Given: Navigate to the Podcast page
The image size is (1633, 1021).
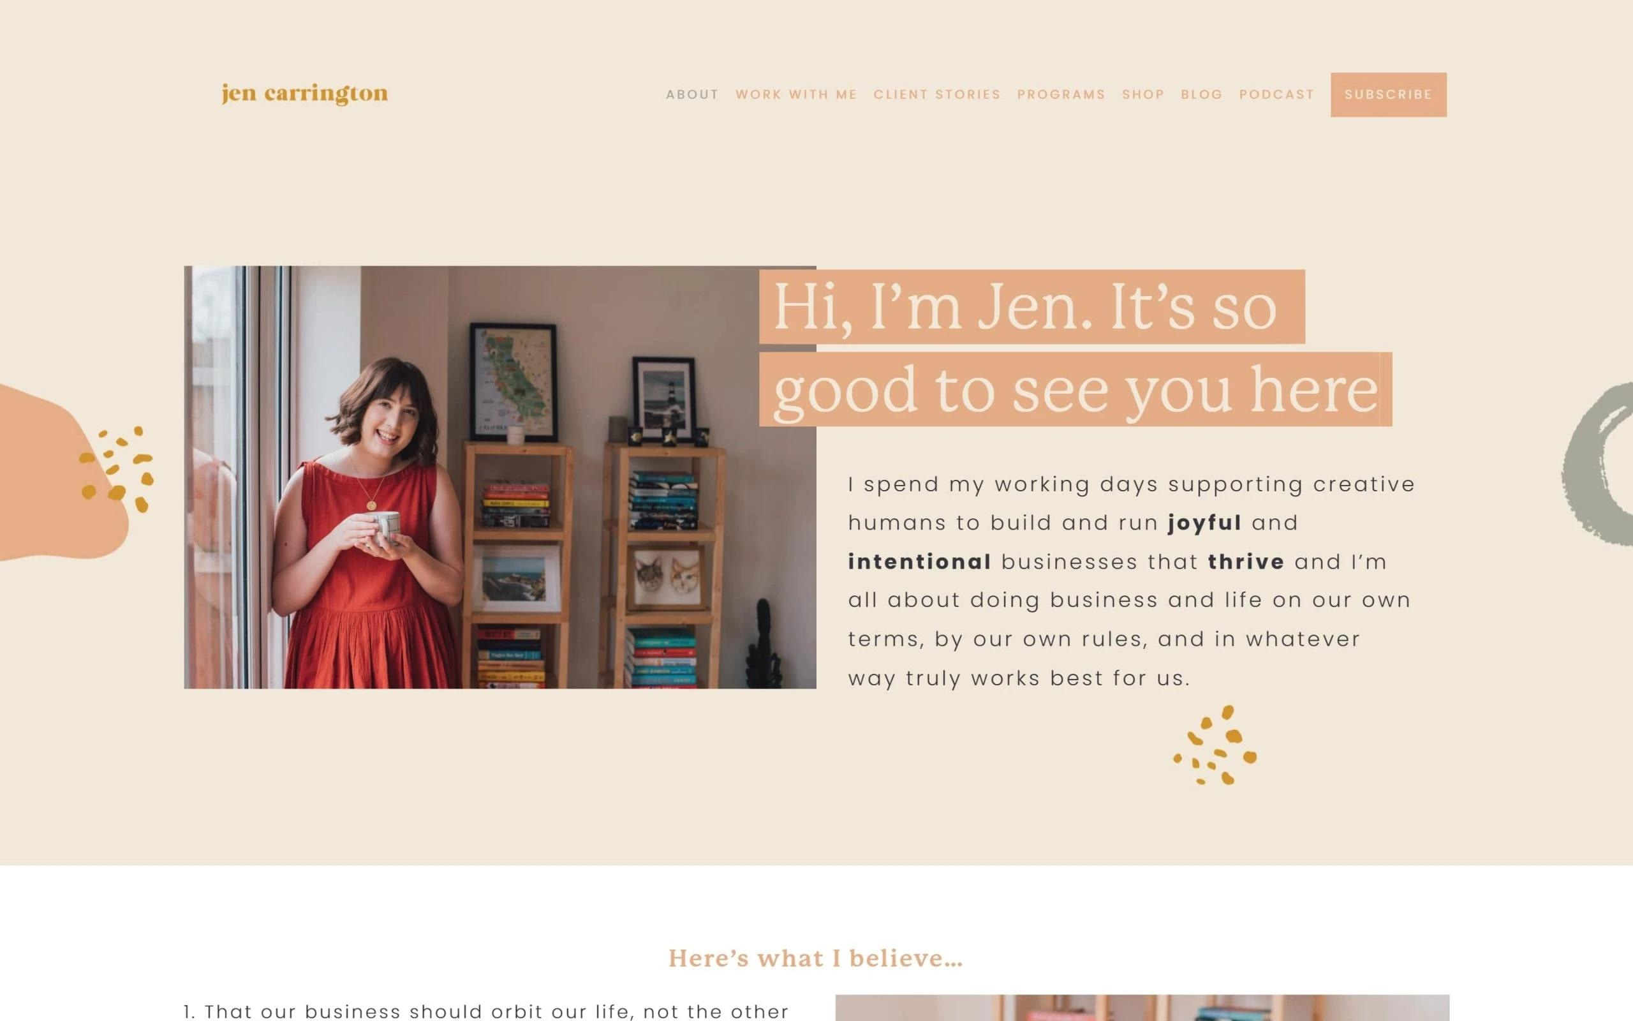Looking at the screenshot, I should [x=1276, y=94].
